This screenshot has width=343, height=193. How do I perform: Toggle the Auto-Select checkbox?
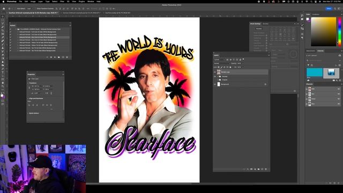(x=16, y=9)
